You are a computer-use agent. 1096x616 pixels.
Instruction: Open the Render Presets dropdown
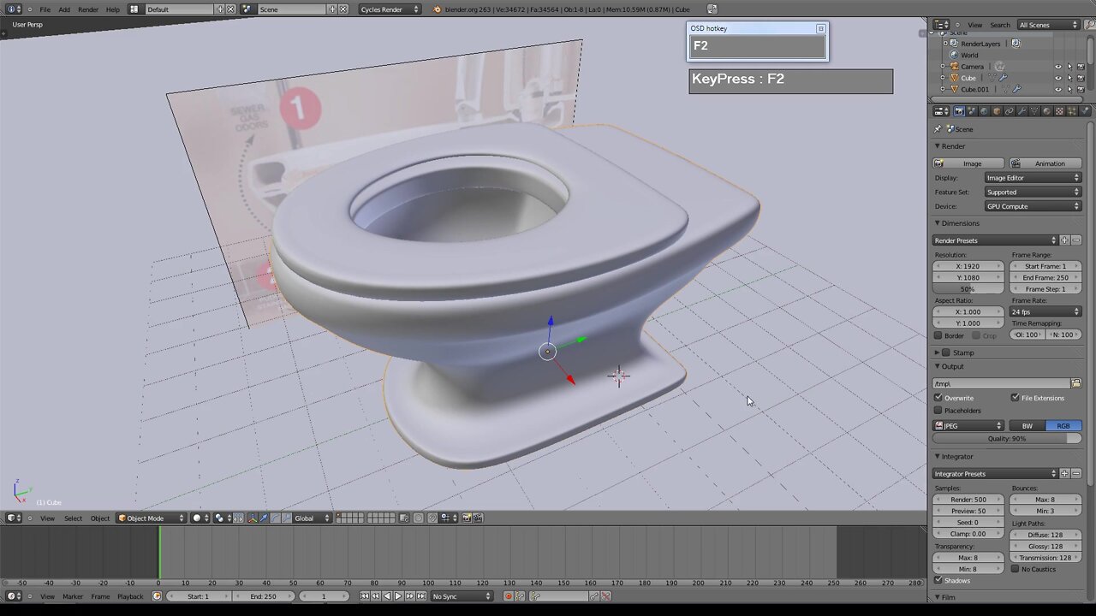coord(996,240)
